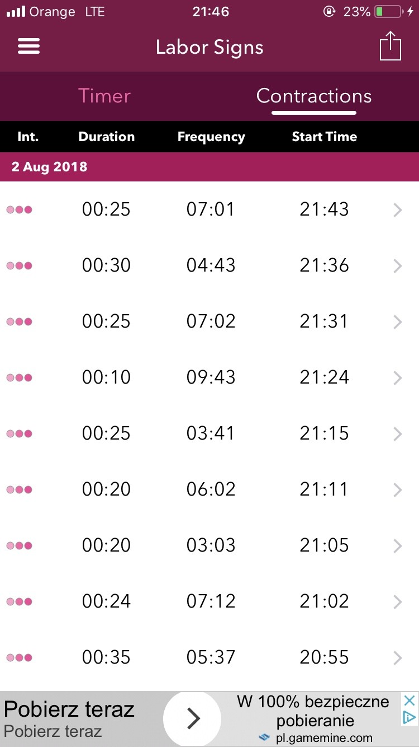Expand details for 21:36 contraction
Screen dimensions: 419x747
point(397,266)
